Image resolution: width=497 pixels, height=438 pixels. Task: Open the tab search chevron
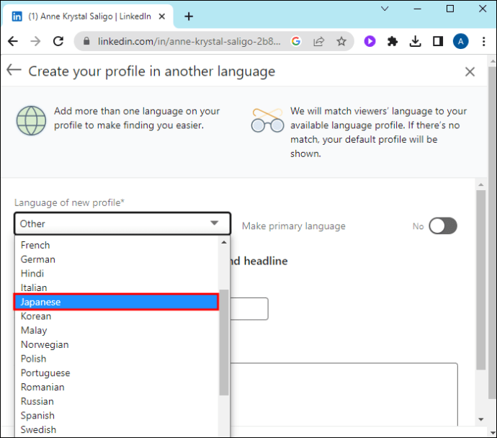pos(385,9)
